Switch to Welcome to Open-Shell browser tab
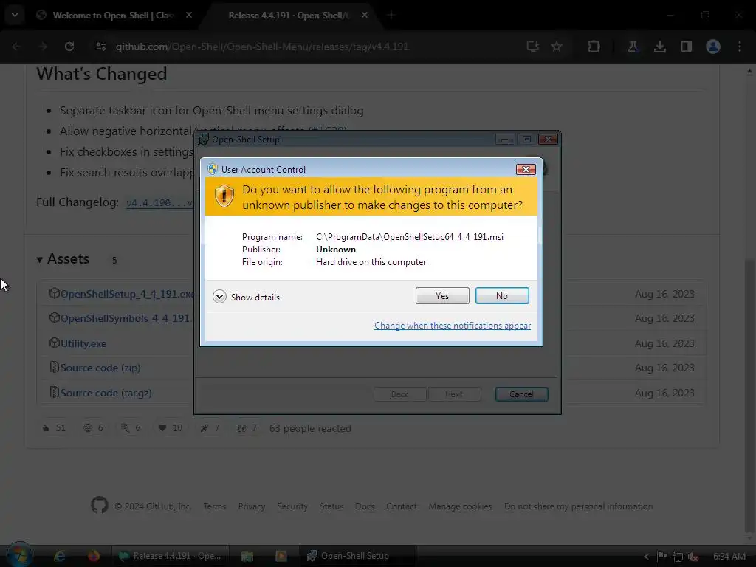Screen dimensions: 756x567 coord(113,16)
